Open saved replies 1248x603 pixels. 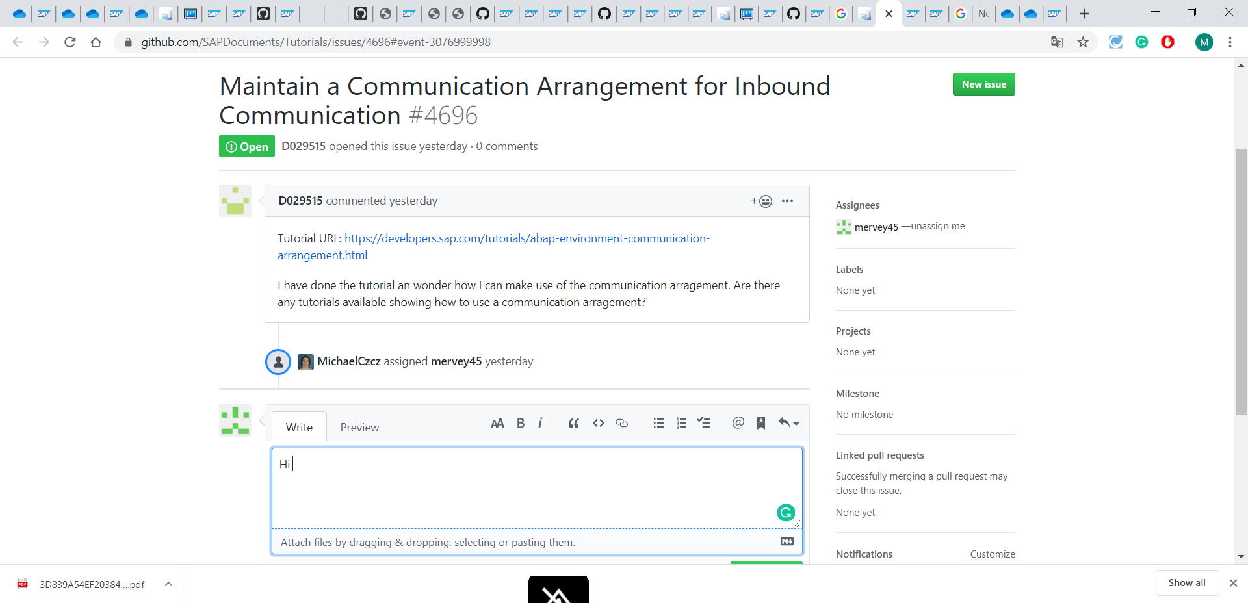[761, 423]
